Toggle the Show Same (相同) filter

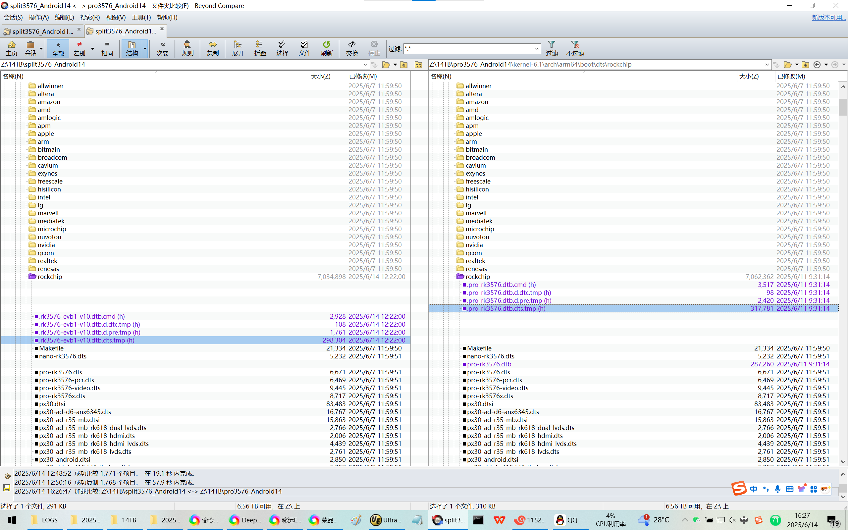click(107, 48)
